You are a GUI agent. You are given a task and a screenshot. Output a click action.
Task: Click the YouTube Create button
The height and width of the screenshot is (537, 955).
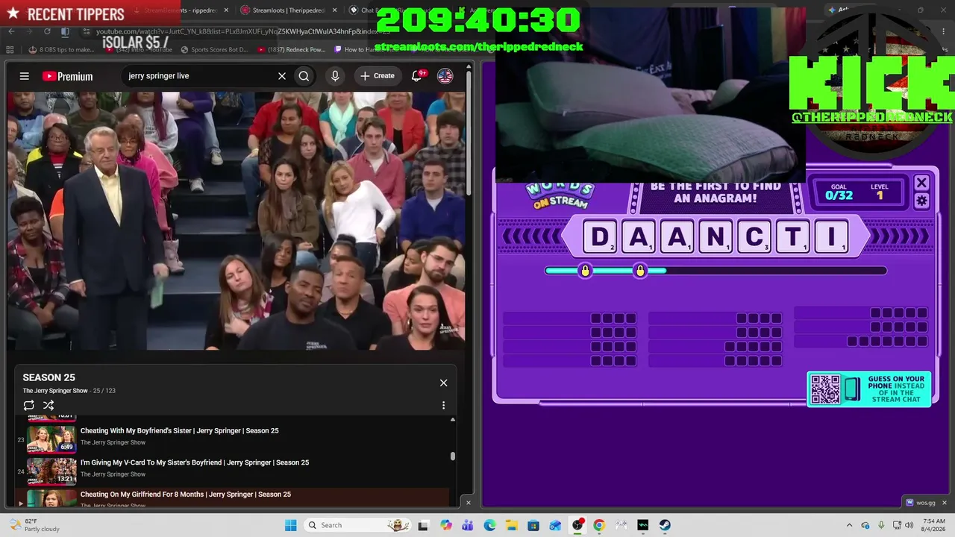tap(378, 76)
